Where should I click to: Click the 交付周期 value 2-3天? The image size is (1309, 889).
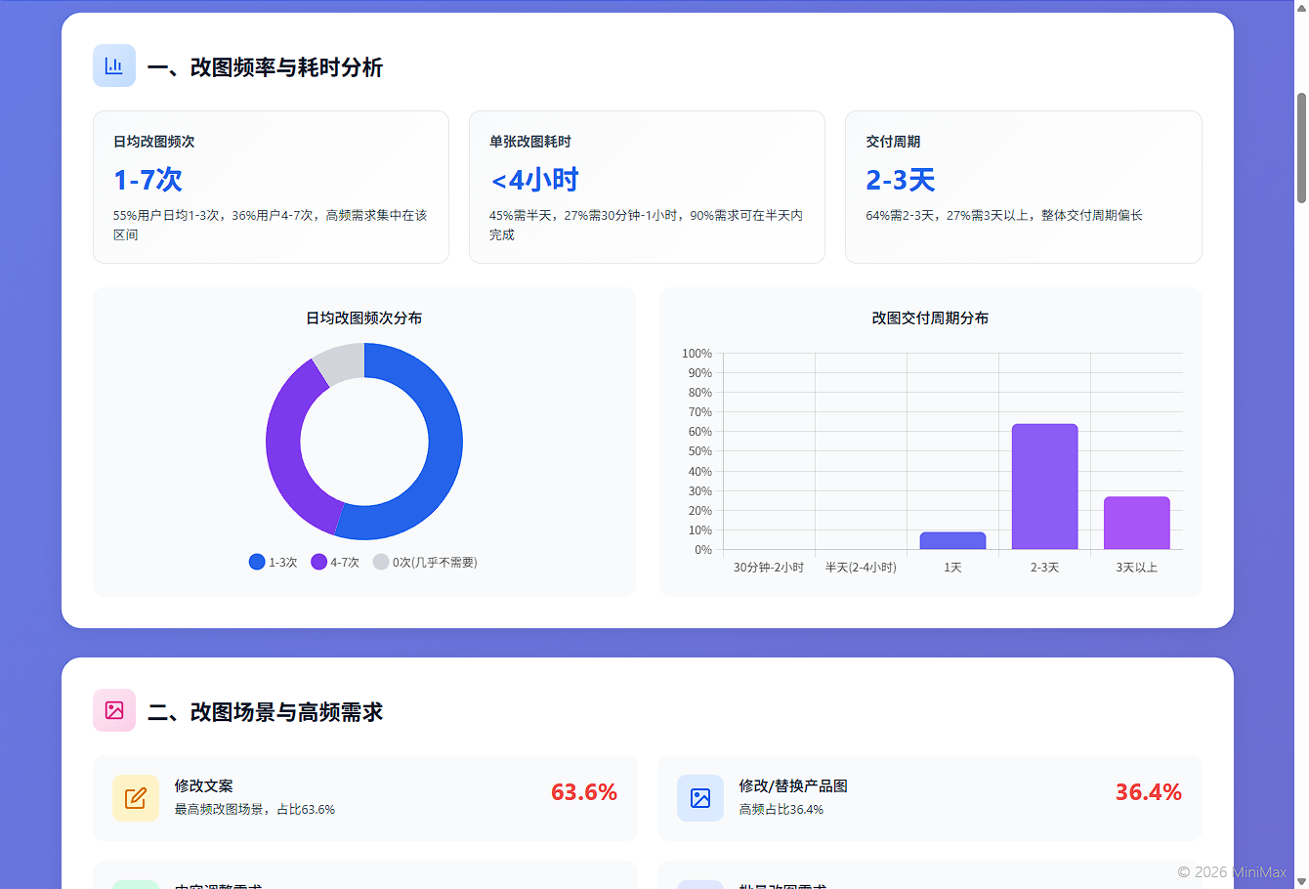tap(901, 180)
